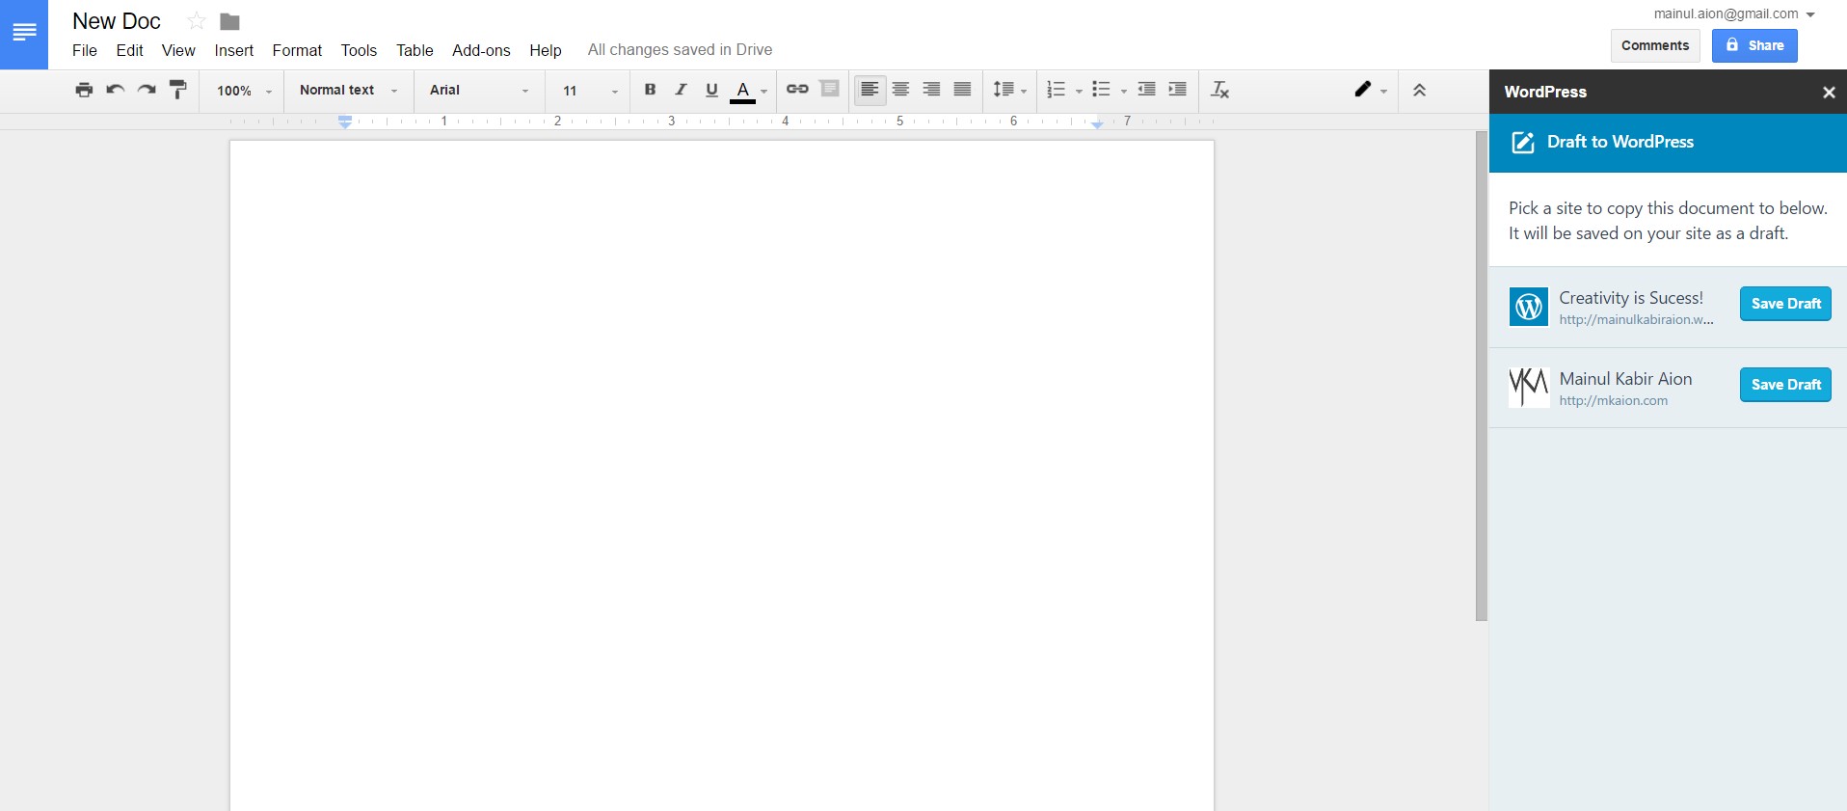Save Draft to Mainul Kabir Aion site
Screen dimensions: 1847x811
1785,385
